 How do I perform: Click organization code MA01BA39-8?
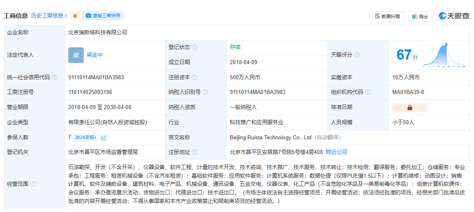[x=408, y=92]
